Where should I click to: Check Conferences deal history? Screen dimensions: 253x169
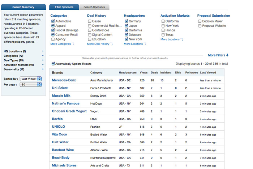point(90,30)
